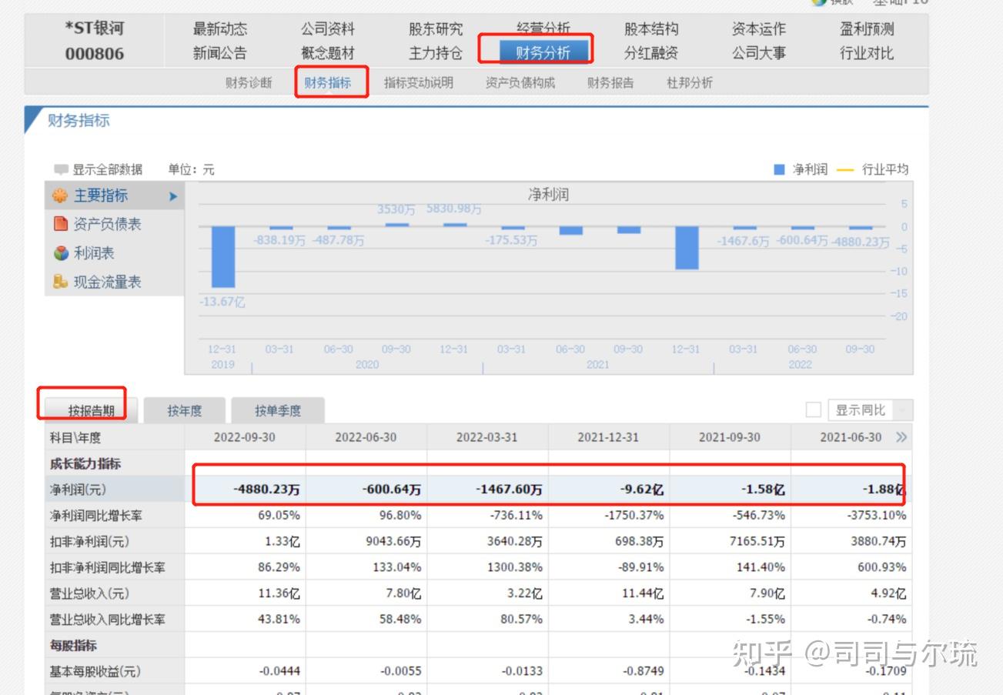
Task: Click the 扣非净利润同比增长率 row label
Action: 107,568
